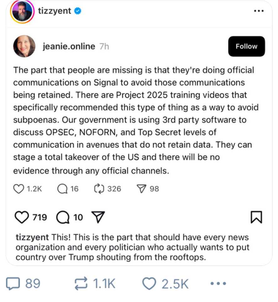Like the jeanie.online thread with heart icon
This screenshot has height=302, width=278.
[19, 189]
